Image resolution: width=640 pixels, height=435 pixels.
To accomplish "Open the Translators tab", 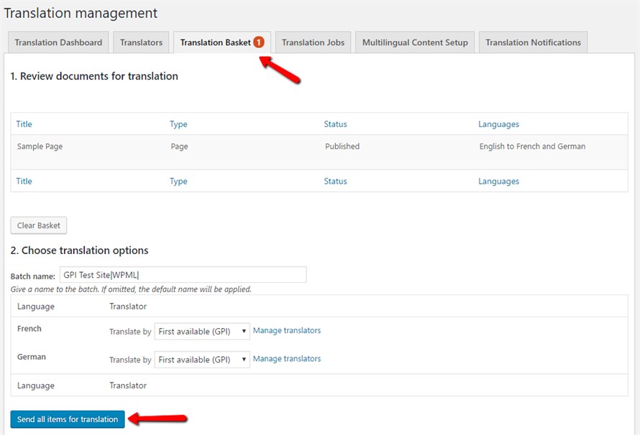I will pyautogui.click(x=141, y=42).
